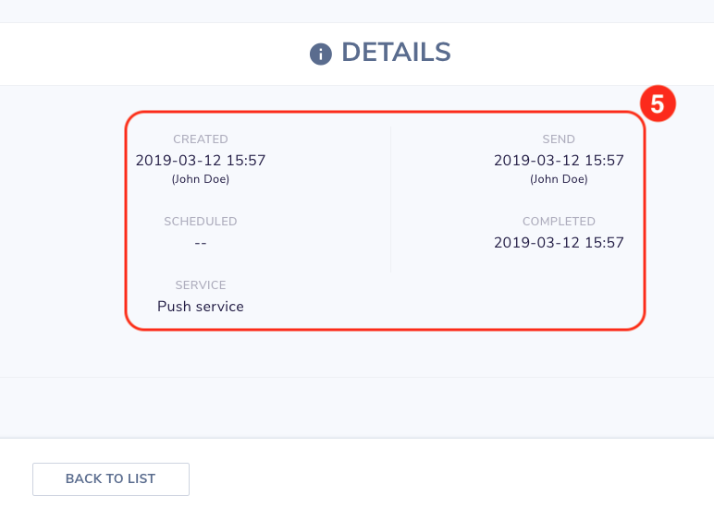
Task: Click the info icon beside DETAILS
Action: [x=321, y=54]
